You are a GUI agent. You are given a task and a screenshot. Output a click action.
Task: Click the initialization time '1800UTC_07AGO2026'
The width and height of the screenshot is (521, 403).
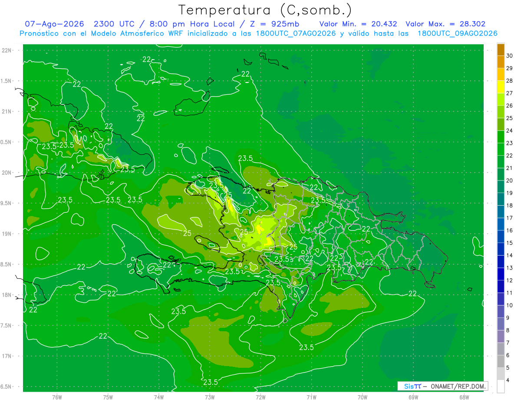tap(297, 33)
